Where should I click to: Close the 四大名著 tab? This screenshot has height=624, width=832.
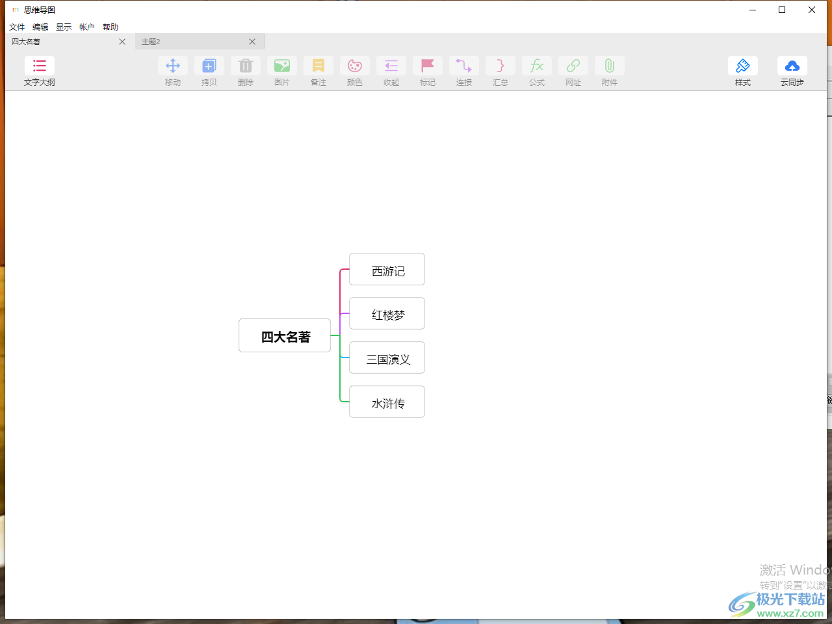tap(122, 42)
